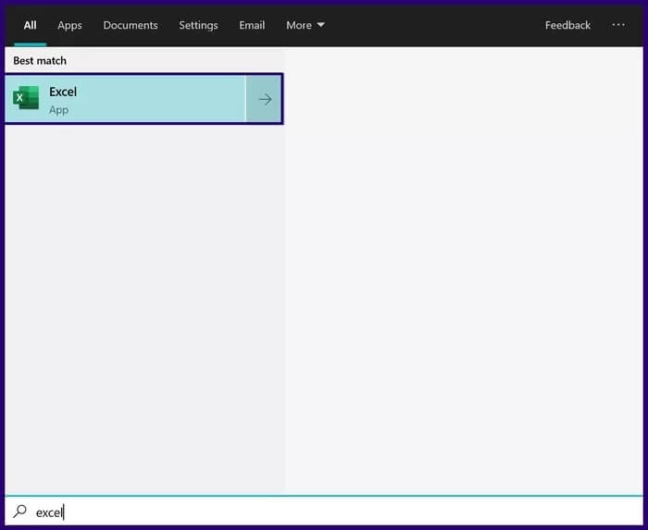Open the Documents search tab
Viewport: 648px width, 530px height.
point(131,26)
